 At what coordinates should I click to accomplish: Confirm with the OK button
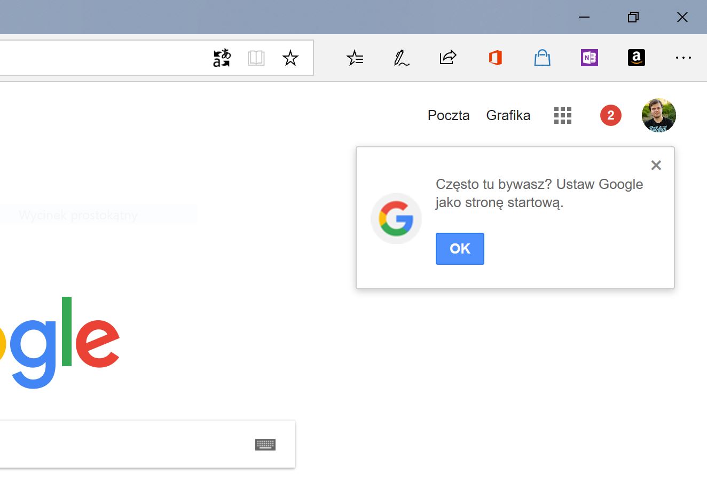[x=460, y=249]
